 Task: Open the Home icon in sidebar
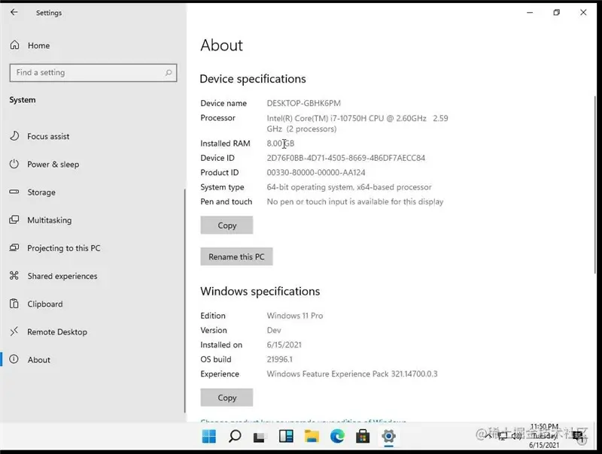click(x=14, y=45)
